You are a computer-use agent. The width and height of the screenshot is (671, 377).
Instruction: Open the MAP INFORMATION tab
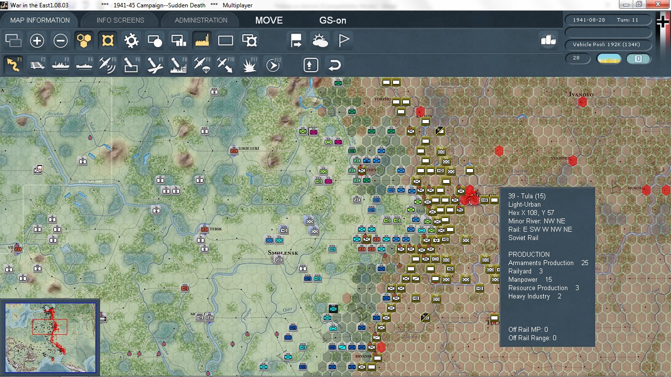coord(40,20)
